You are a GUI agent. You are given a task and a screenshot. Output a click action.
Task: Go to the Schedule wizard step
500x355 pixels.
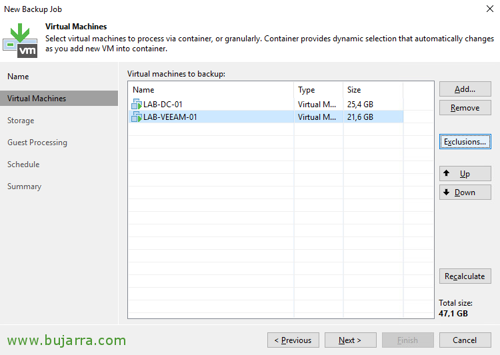[23, 165]
